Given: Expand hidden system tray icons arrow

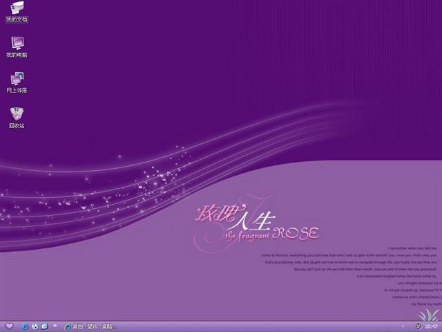Looking at the screenshot, I should (403, 326).
